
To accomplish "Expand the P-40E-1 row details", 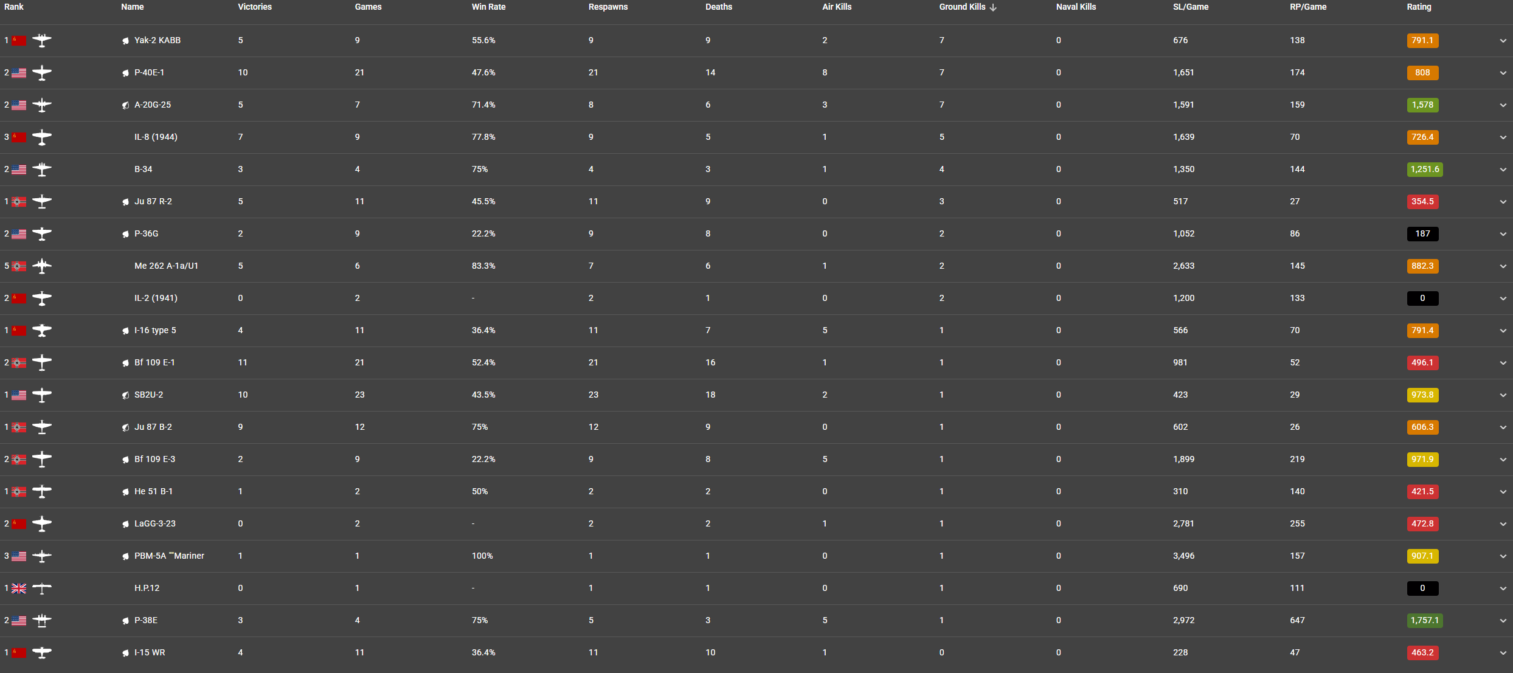I will click(x=1503, y=73).
